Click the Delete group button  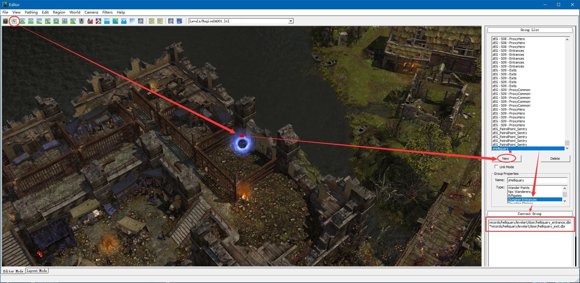click(555, 159)
